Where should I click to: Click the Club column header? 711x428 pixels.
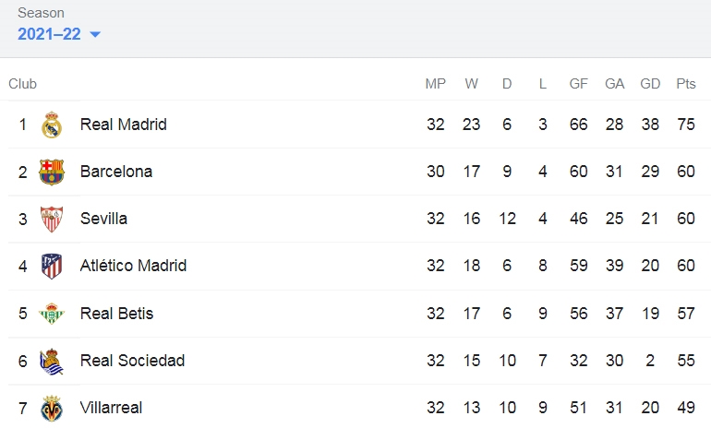22,84
